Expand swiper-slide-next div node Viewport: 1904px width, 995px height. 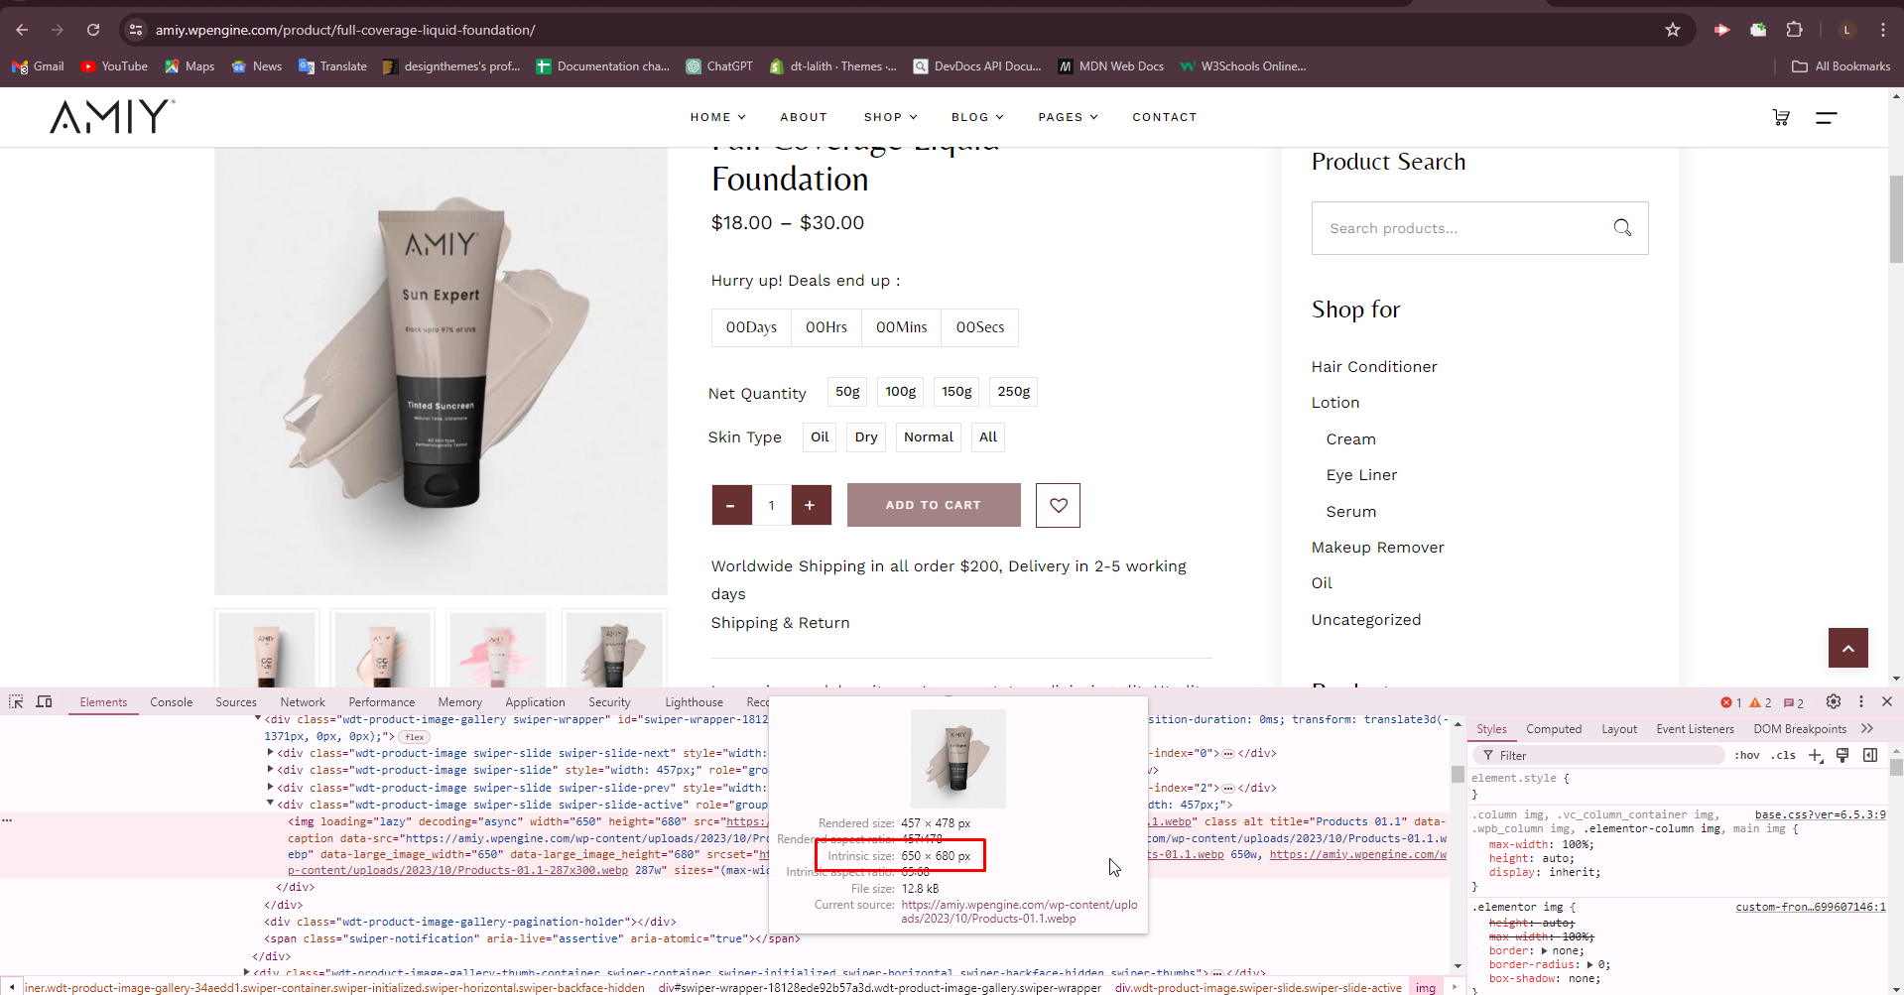(x=271, y=753)
